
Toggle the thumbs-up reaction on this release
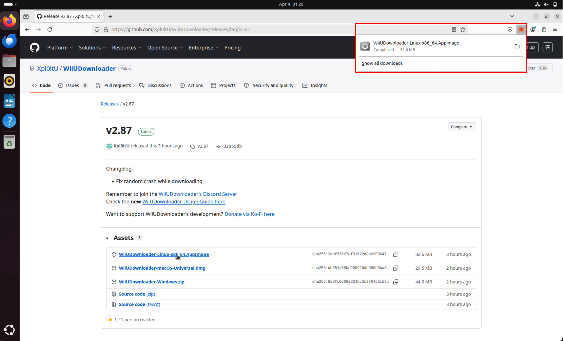113,319
